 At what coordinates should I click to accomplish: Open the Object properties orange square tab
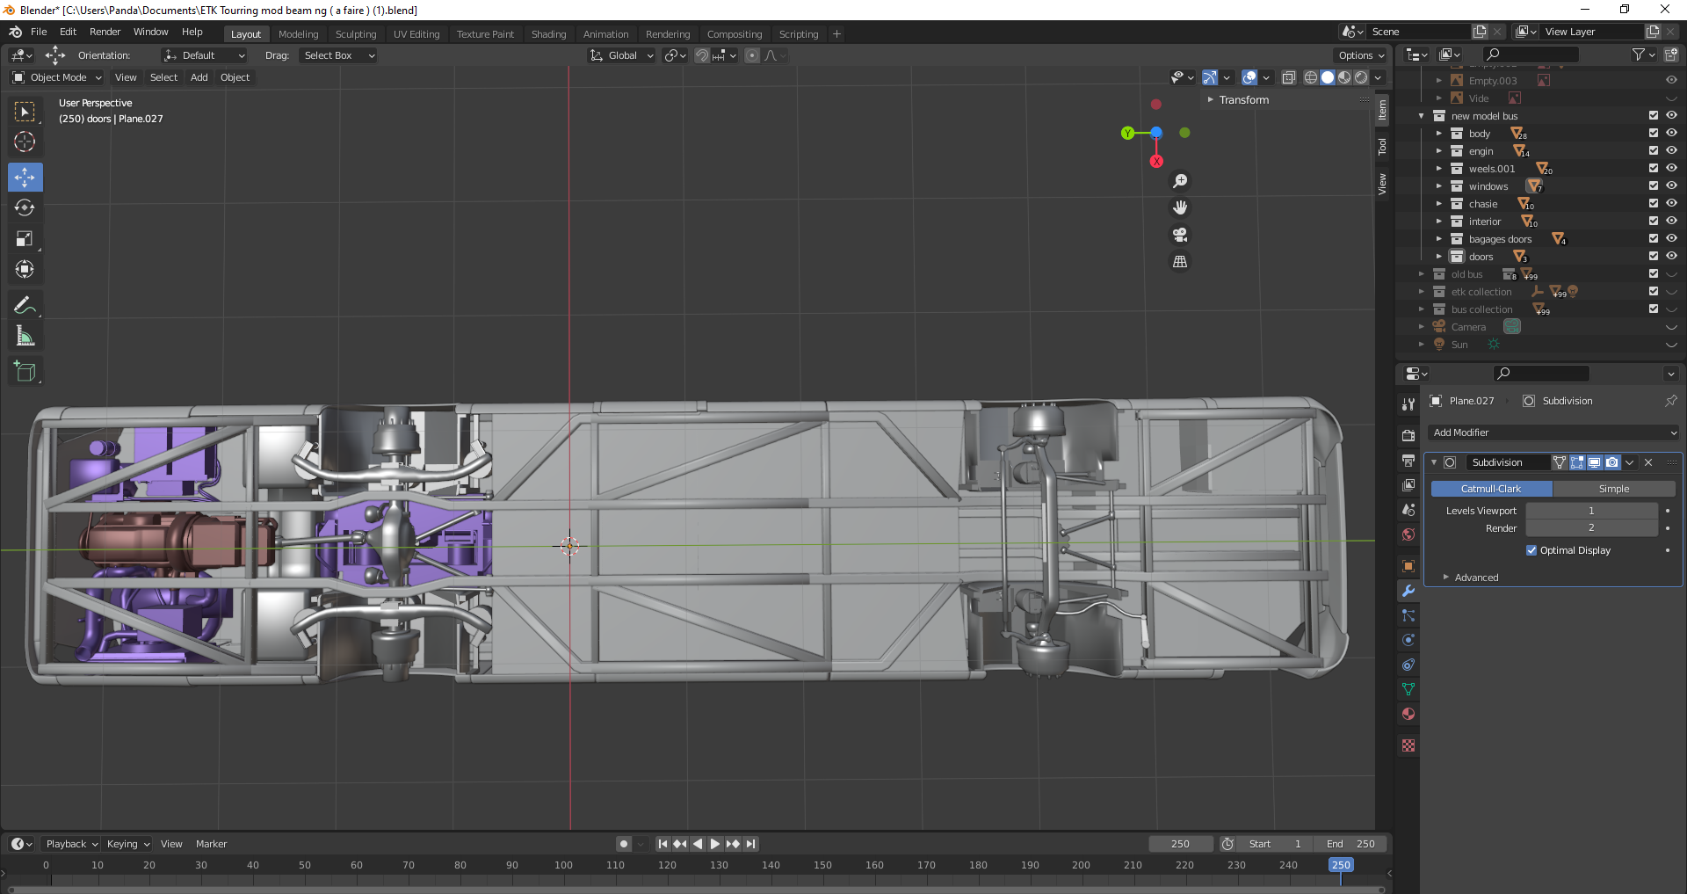pyautogui.click(x=1408, y=566)
